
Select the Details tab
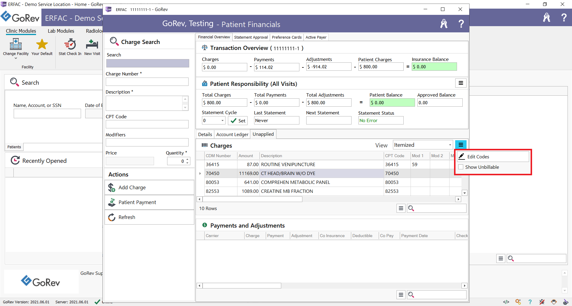pyautogui.click(x=205, y=134)
